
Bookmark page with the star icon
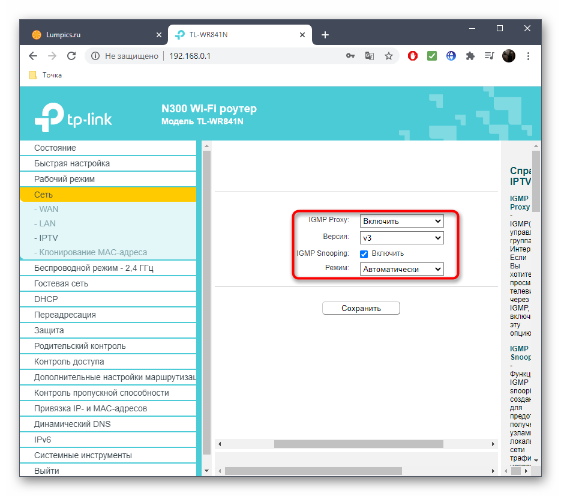389,56
